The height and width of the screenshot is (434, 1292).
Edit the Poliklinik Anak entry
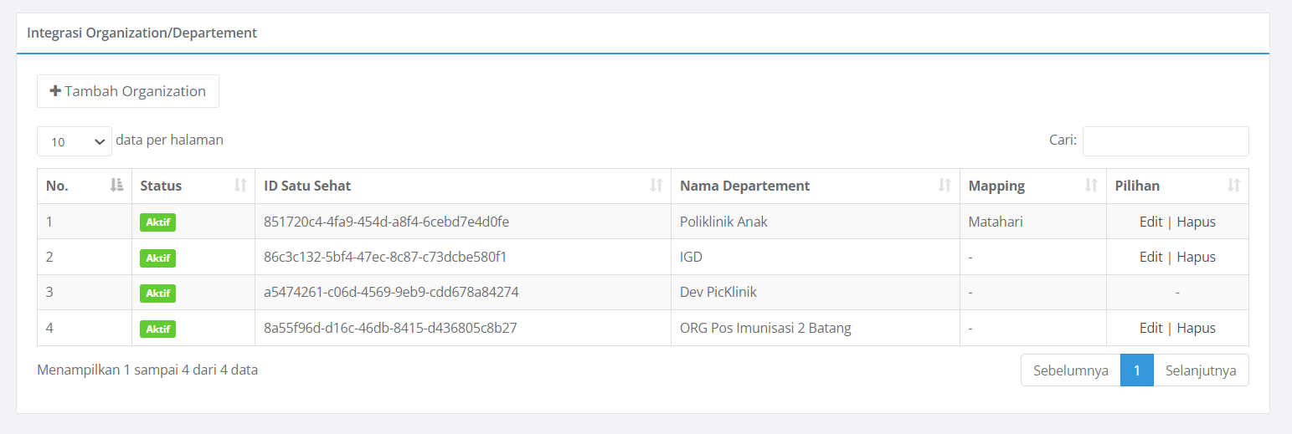click(x=1150, y=222)
